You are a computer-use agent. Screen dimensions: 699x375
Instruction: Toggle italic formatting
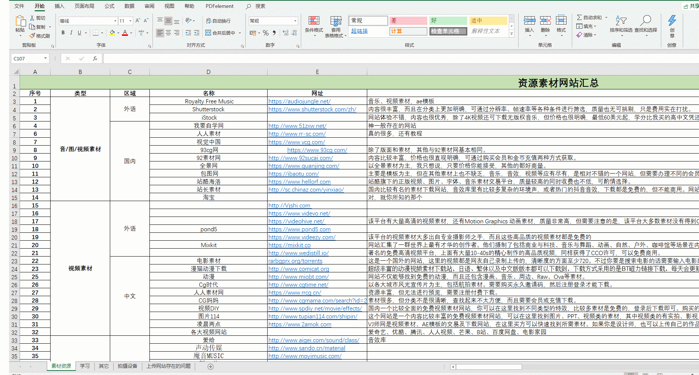pos(71,33)
